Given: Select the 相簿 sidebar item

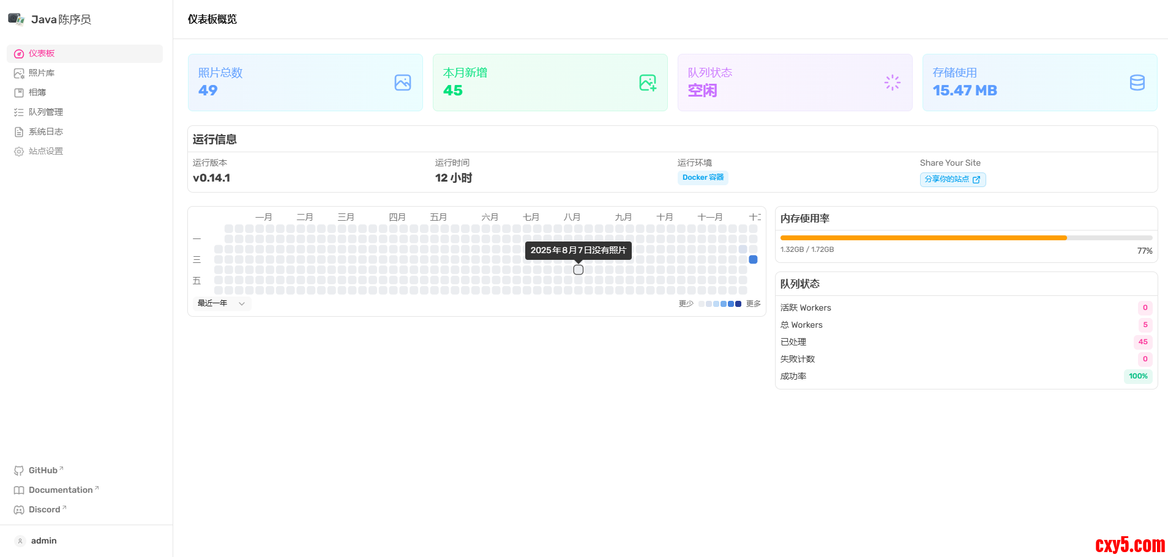Looking at the screenshot, I should tap(37, 93).
